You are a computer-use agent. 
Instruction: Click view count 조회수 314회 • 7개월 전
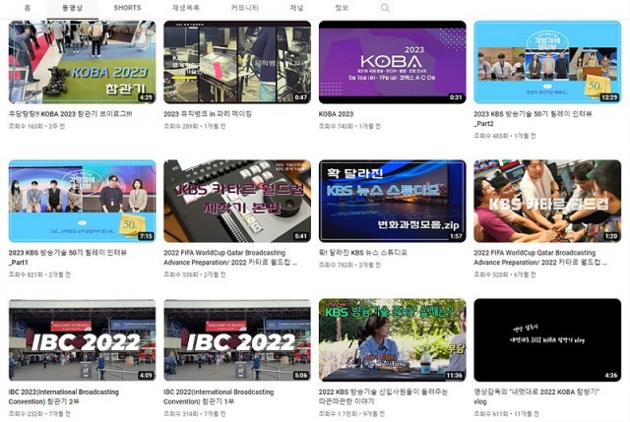pos(195,413)
